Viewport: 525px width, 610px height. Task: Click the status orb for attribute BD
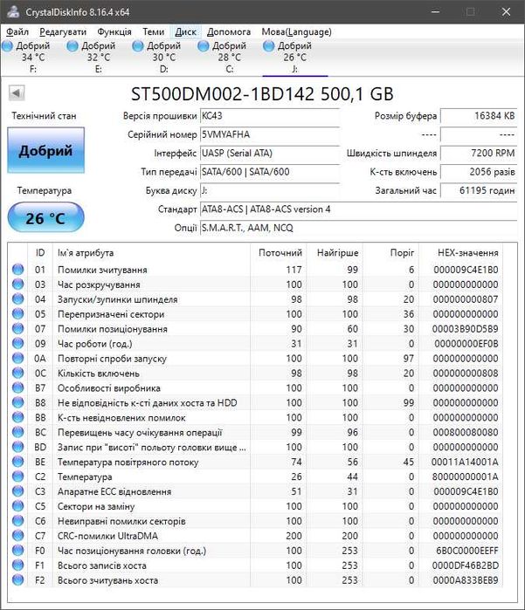click(x=18, y=447)
